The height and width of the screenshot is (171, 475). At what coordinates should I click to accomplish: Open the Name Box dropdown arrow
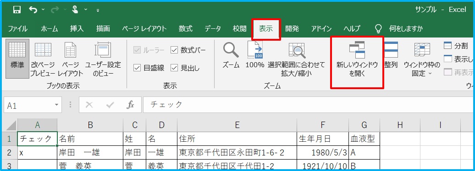[56, 105]
